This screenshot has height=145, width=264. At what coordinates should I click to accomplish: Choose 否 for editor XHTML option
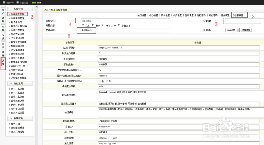(107, 81)
